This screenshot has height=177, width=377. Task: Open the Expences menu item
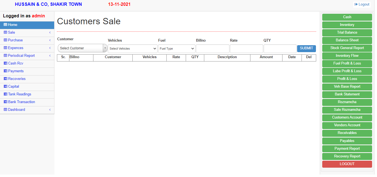coord(15,48)
